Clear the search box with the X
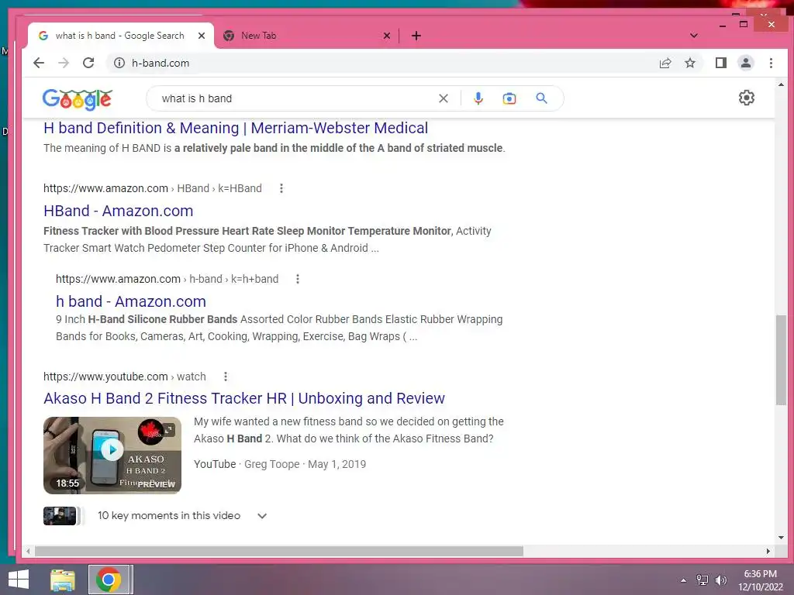 coord(443,98)
